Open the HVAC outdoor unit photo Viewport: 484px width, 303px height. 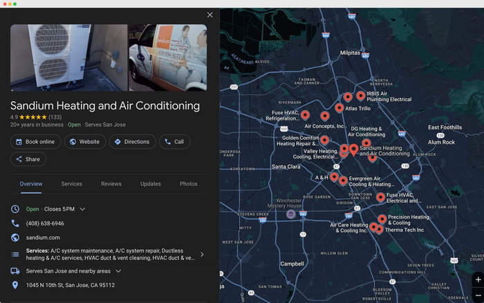tap(69, 57)
